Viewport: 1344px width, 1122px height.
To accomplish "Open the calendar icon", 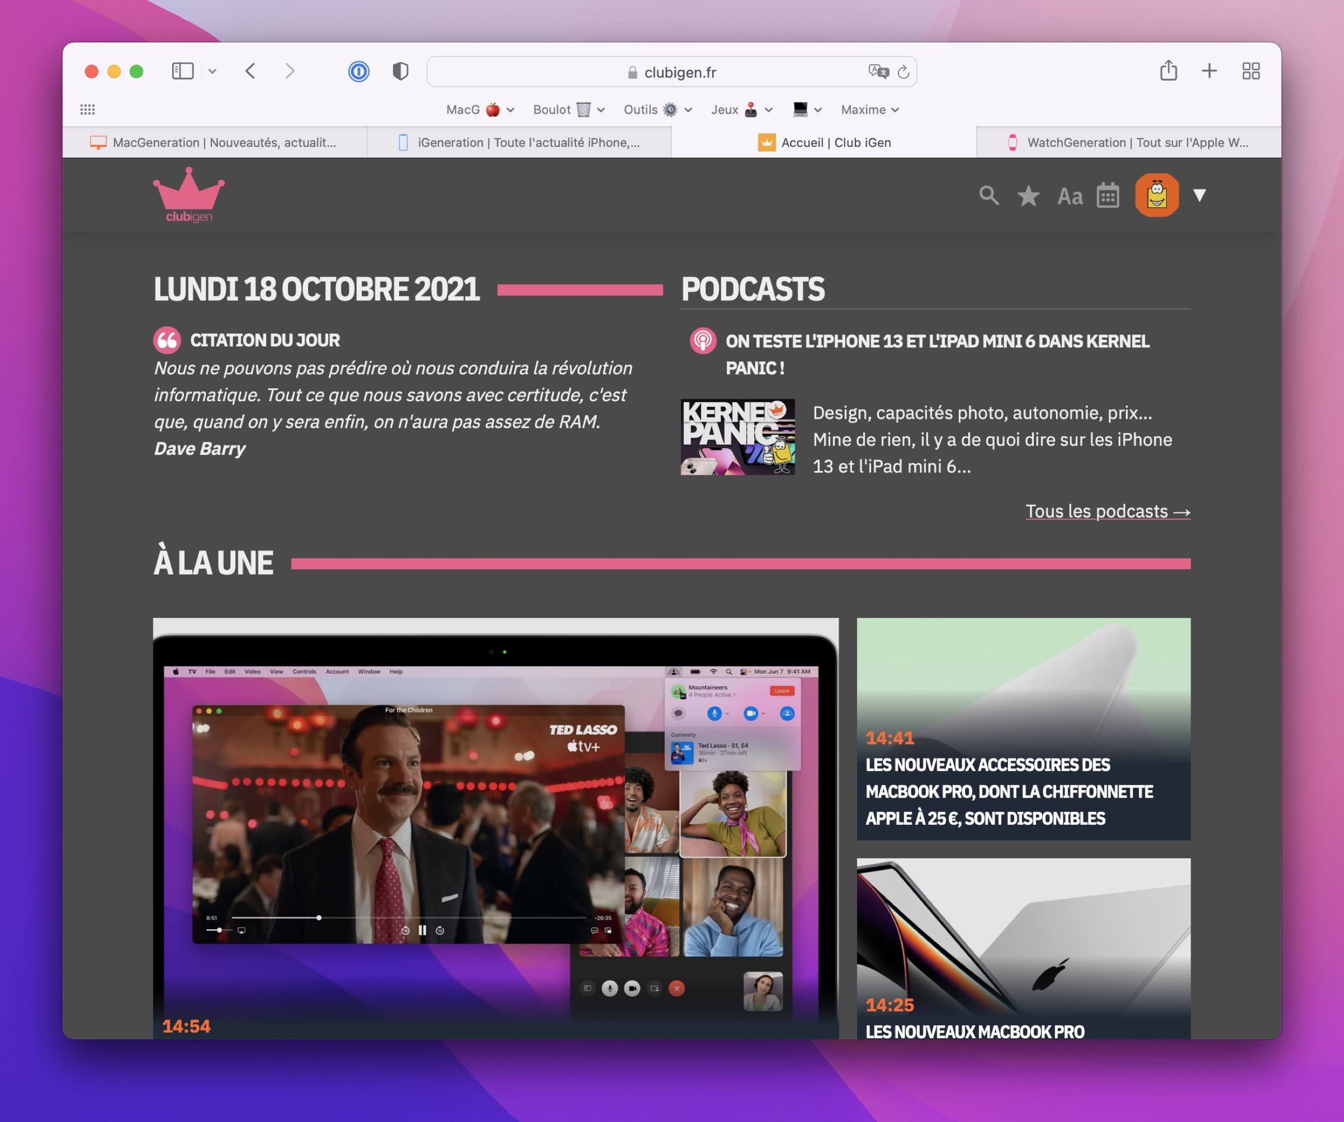I will click(1108, 195).
